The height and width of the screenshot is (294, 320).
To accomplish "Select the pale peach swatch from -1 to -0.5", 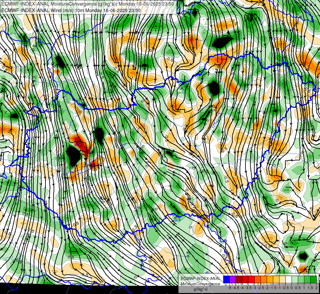I will (282, 279).
